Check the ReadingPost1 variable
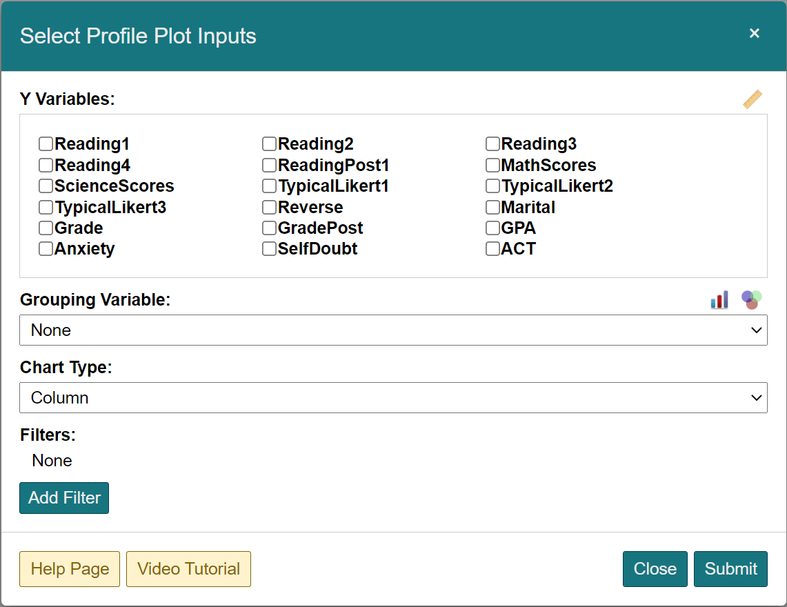Image resolution: width=787 pixels, height=607 pixels. pyautogui.click(x=270, y=166)
